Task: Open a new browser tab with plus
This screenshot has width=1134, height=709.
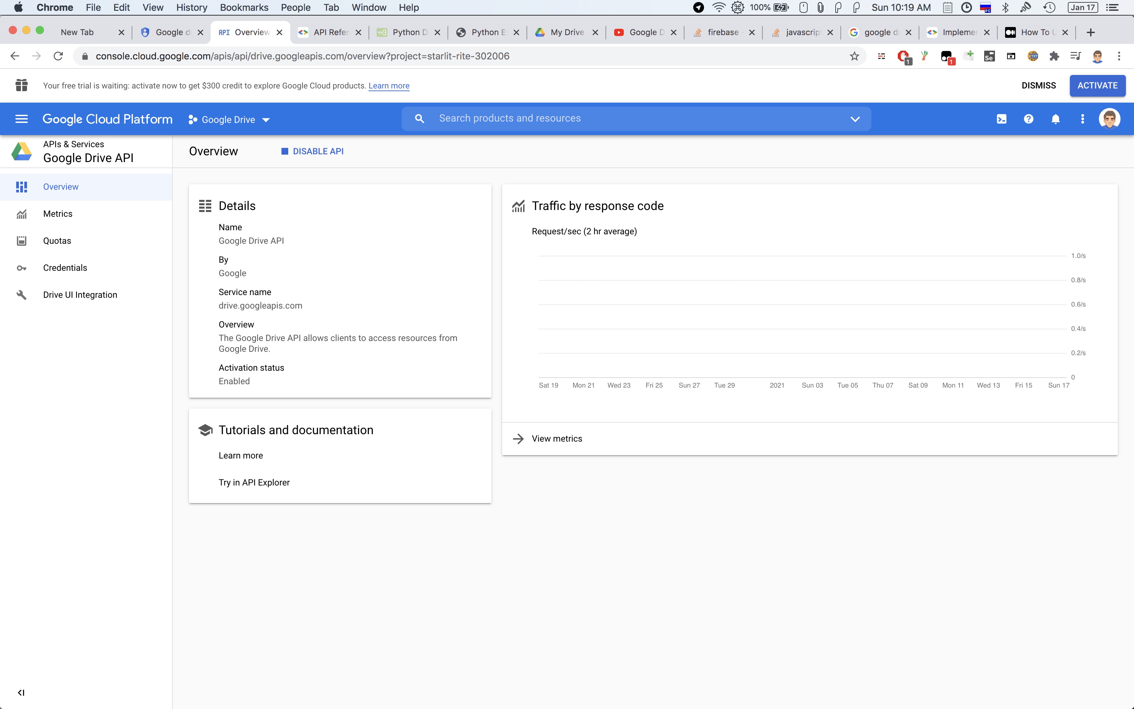Action: (x=1090, y=32)
